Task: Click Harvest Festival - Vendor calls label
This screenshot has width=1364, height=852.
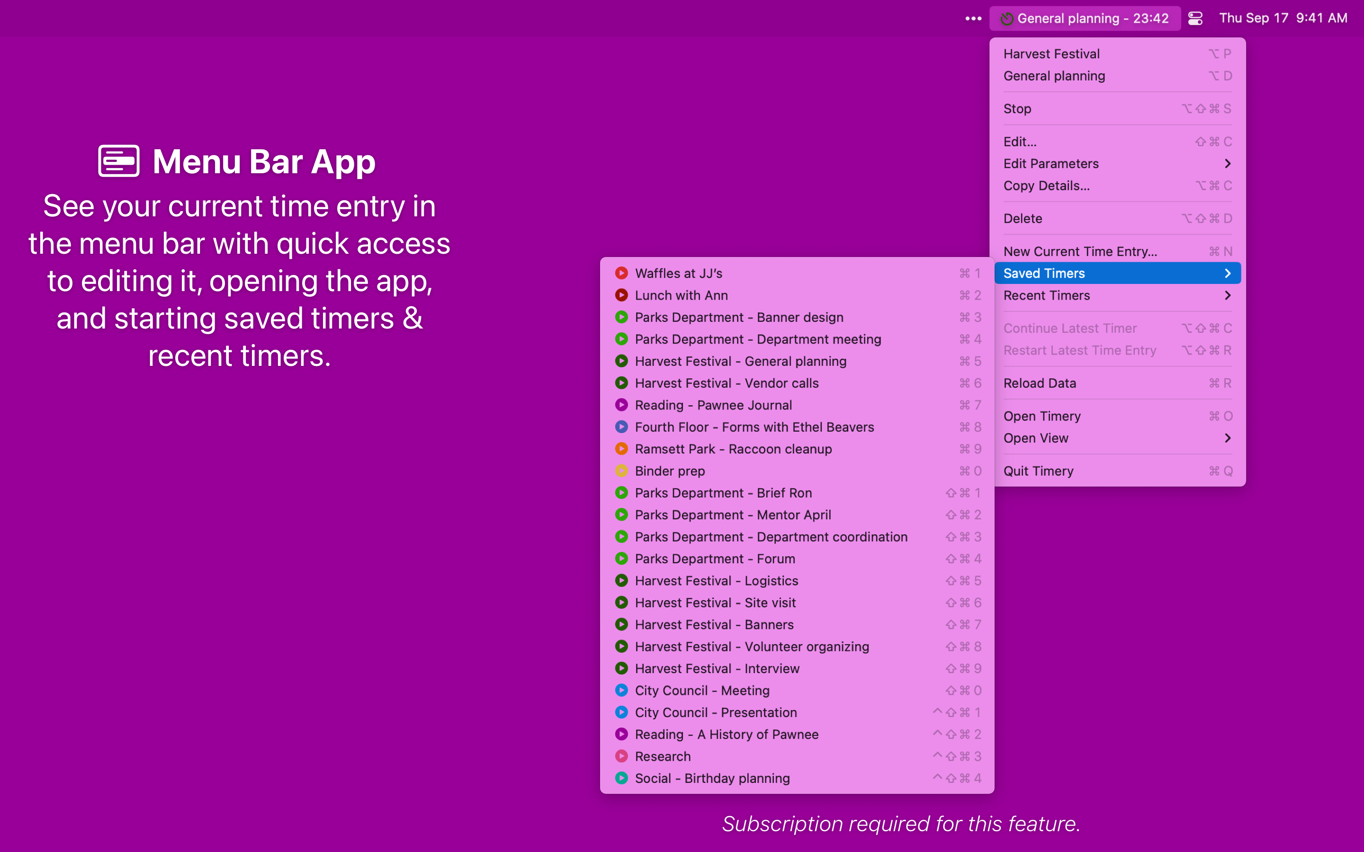Action: (x=727, y=383)
